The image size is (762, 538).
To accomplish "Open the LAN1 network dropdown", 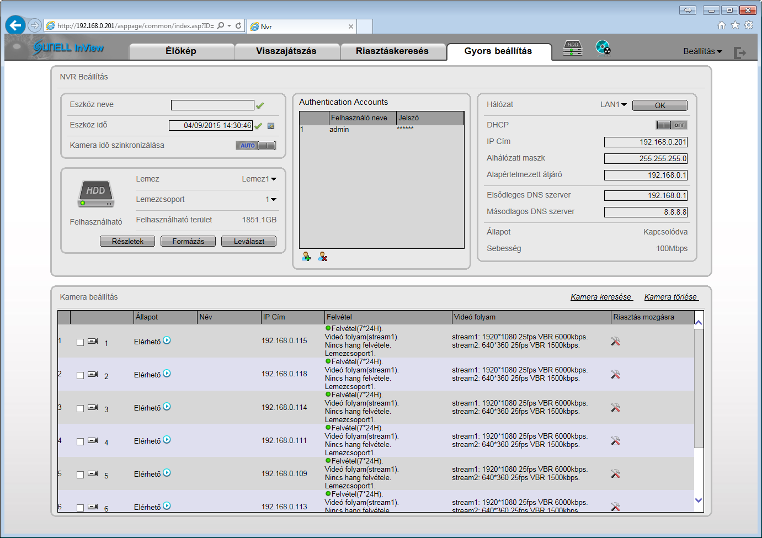I will pyautogui.click(x=614, y=104).
